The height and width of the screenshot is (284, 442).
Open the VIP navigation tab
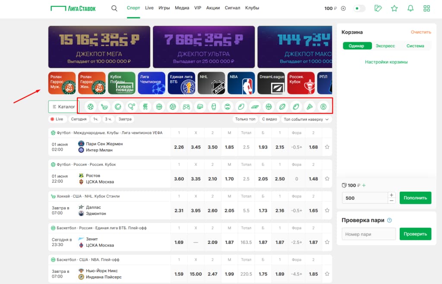pos(198,8)
